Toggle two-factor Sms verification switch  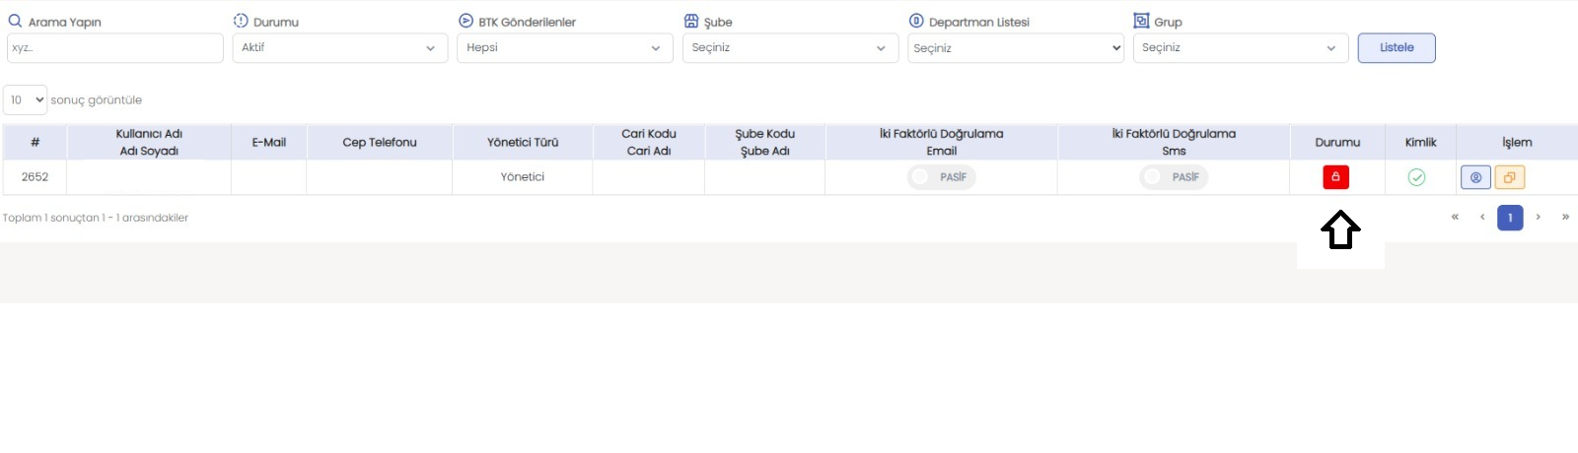click(x=1174, y=177)
